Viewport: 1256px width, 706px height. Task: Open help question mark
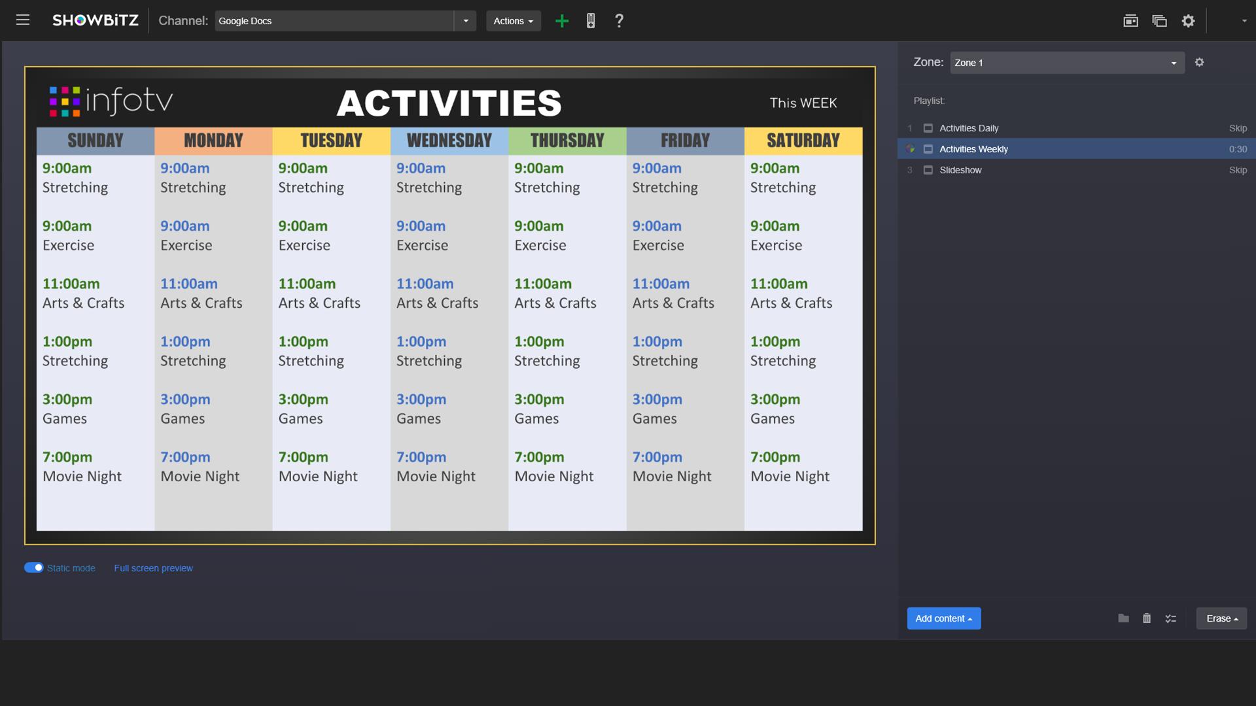coord(619,21)
